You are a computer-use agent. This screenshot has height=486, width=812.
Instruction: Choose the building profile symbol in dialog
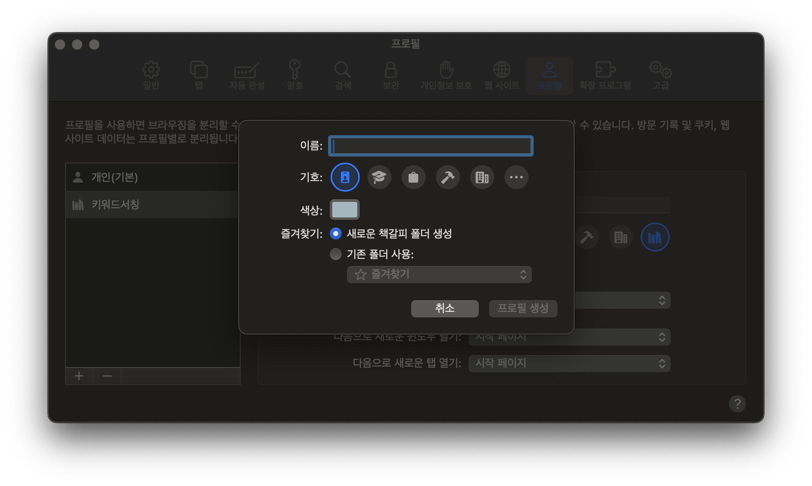click(x=482, y=177)
